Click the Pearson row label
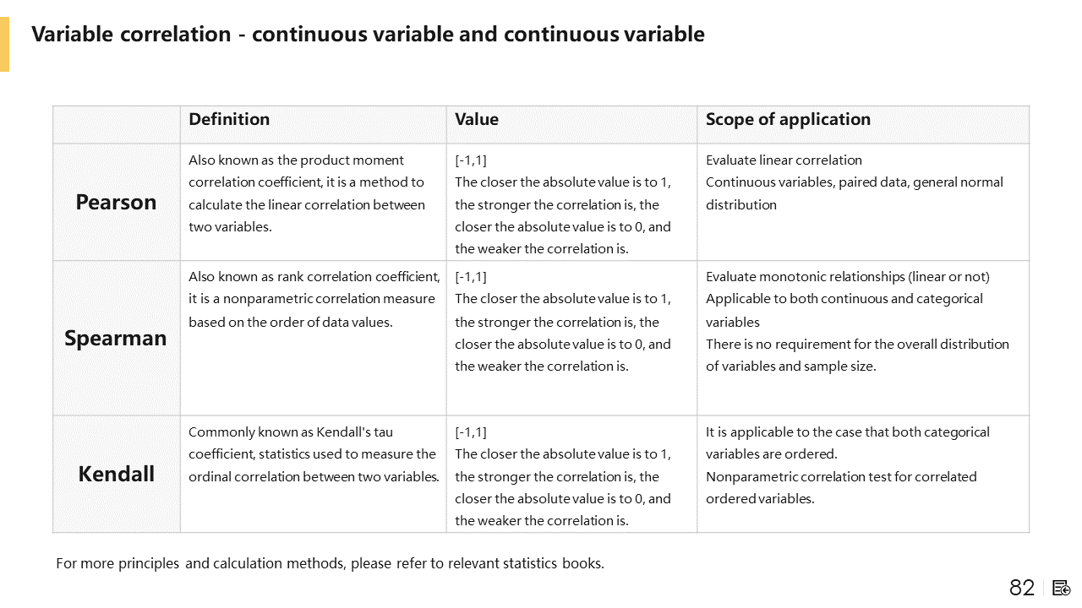Screen dimensions: 1082x608 coord(117,203)
